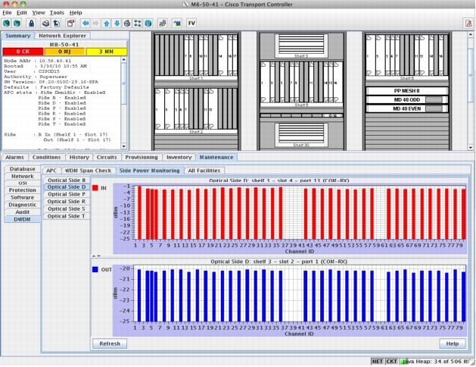Open the Side Power Monitoring subtab

[149, 171]
